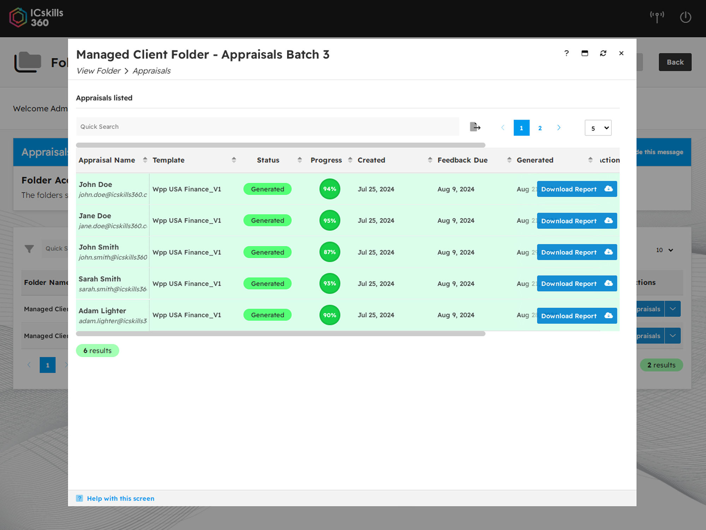The image size is (706, 530).
Task: Click the help question mark icon in dialog header
Action: pos(566,53)
